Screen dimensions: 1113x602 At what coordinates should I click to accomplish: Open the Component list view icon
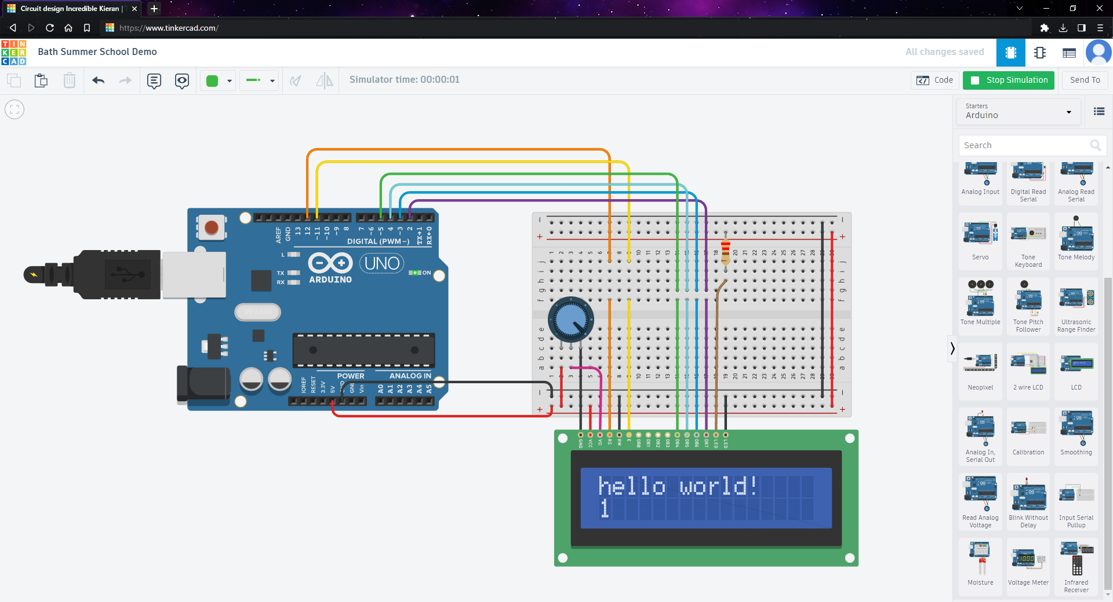point(1069,53)
